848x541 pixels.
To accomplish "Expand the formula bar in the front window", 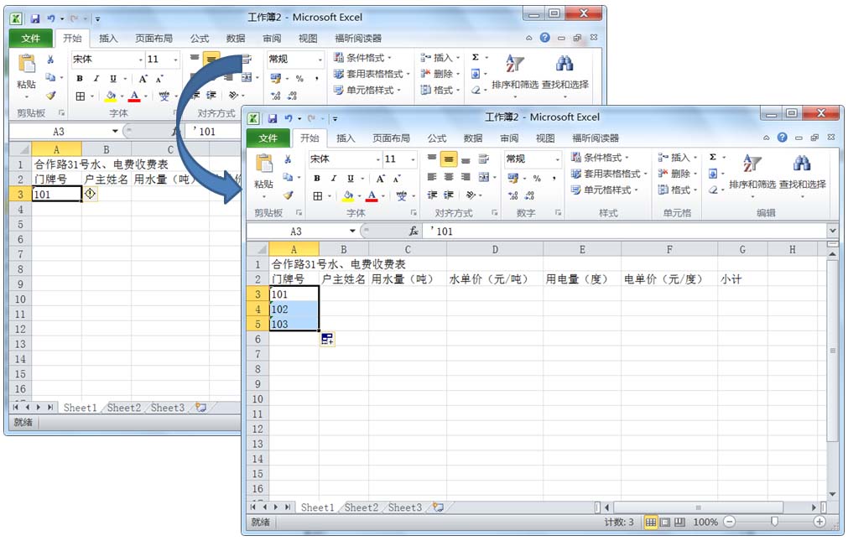I will 832,231.
